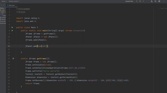Click the javax.swing import statement

pos(28,18)
